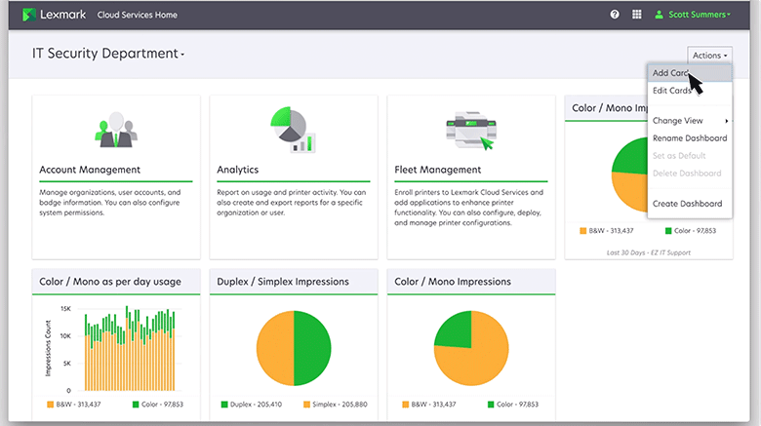Open the Fleet Management card title
Screen dimensions: 761x426
pyautogui.click(x=437, y=170)
